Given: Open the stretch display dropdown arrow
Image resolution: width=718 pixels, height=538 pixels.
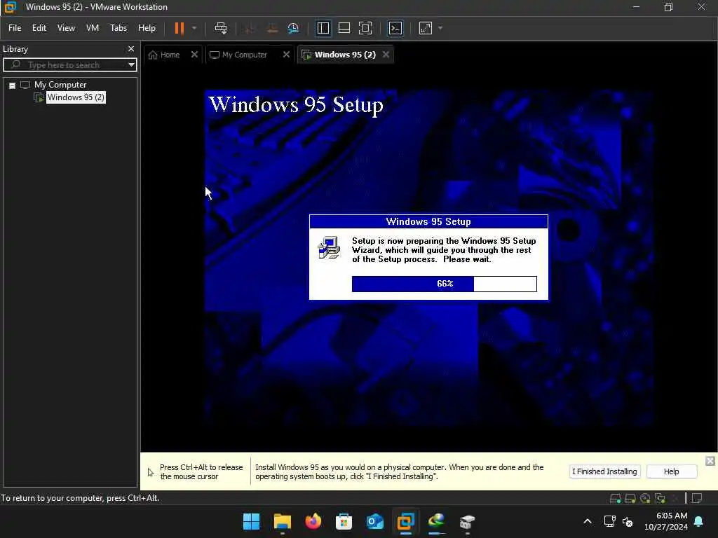Looking at the screenshot, I should click(x=440, y=28).
